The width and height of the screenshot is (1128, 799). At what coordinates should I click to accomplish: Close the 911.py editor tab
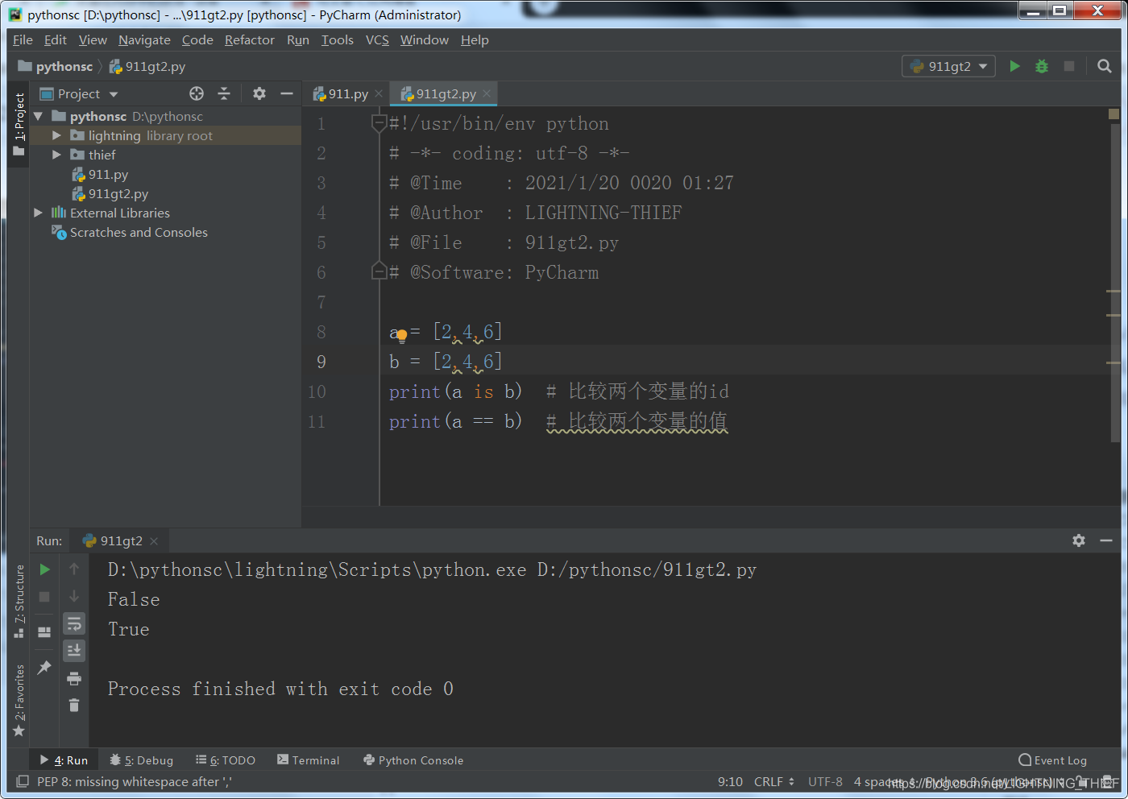pos(379,93)
